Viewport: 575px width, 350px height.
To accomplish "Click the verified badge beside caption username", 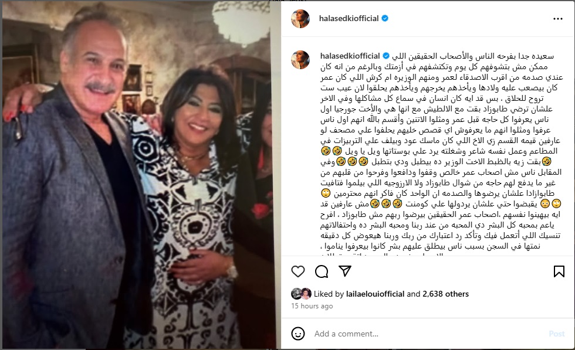I will [x=386, y=56].
